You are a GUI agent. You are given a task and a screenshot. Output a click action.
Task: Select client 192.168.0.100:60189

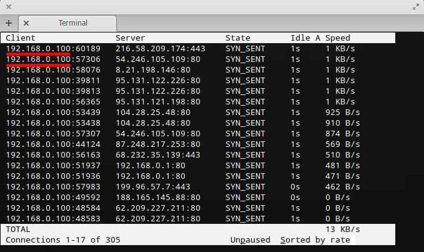click(53, 49)
